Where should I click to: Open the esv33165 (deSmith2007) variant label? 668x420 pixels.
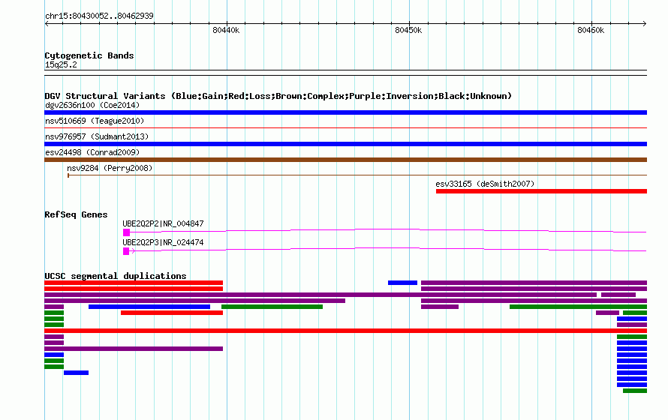click(485, 184)
